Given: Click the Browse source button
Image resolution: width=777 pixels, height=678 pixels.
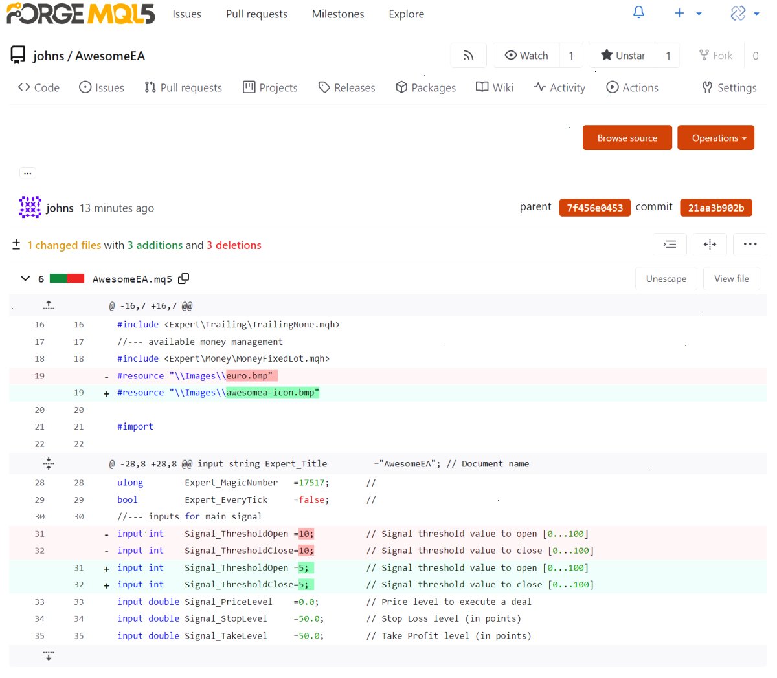Looking at the screenshot, I should click(627, 138).
